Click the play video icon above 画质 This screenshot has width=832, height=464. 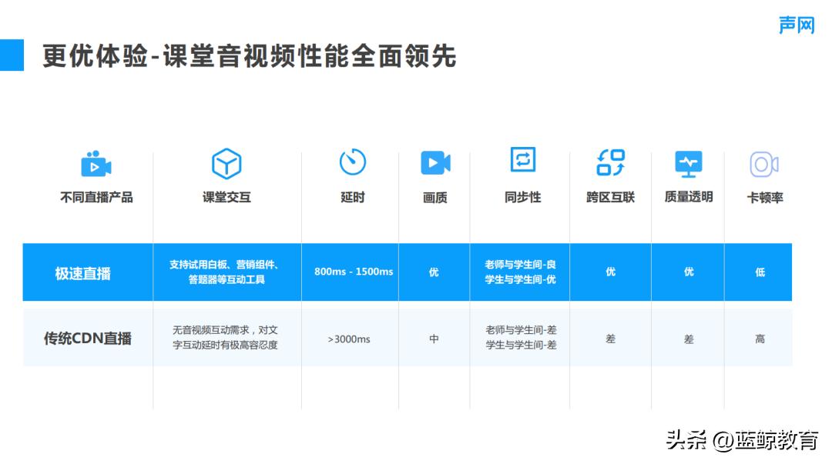click(434, 162)
